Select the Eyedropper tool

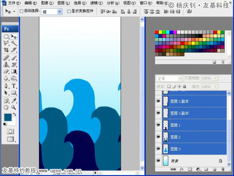[14, 101]
